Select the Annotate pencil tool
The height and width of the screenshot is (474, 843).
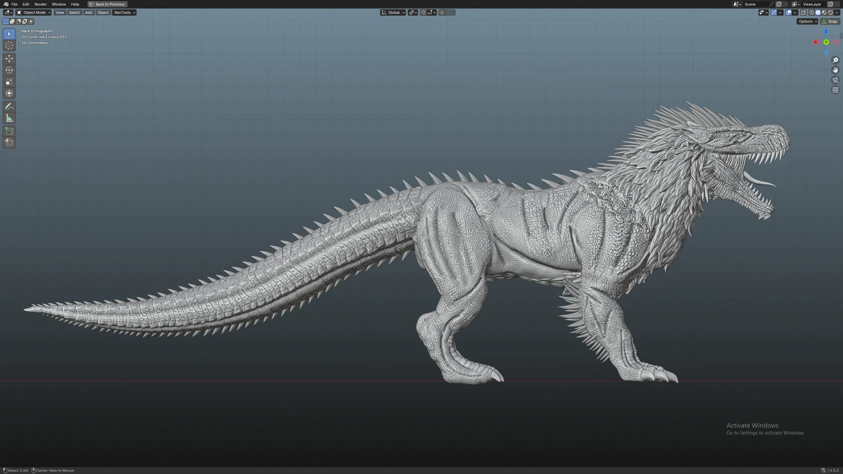[9, 107]
